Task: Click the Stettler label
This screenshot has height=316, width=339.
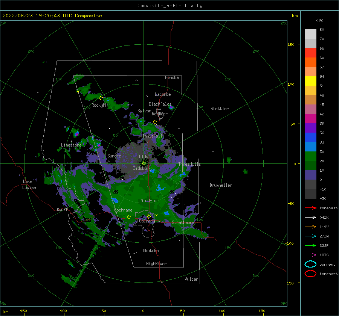Action: pyautogui.click(x=220, y=109)
